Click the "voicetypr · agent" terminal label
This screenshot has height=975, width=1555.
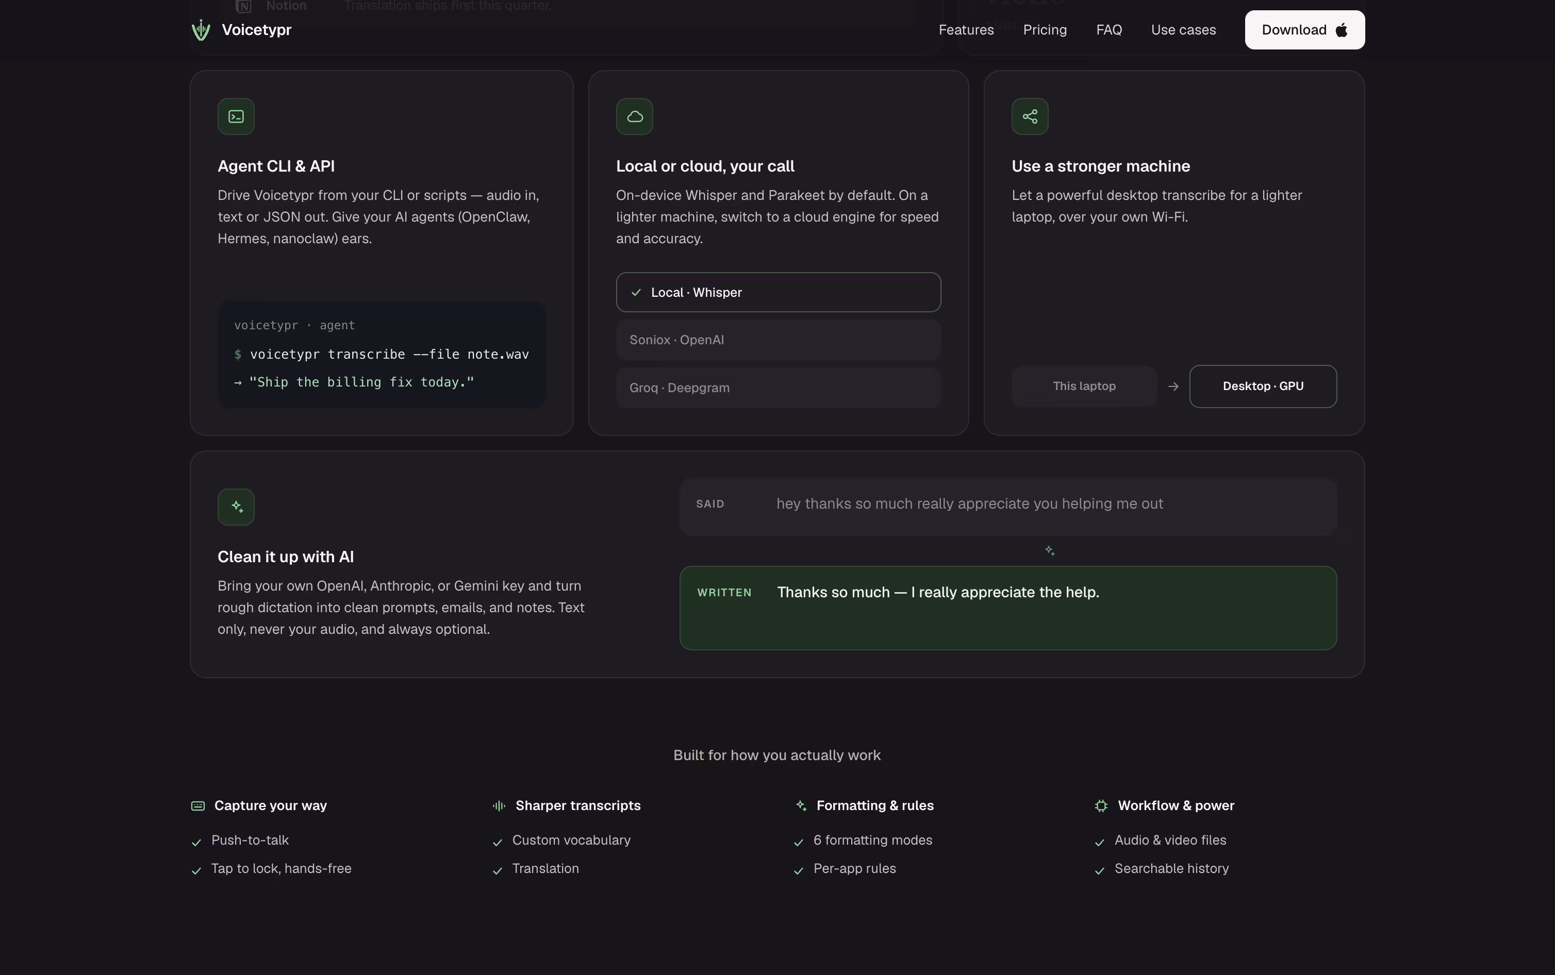[x=295, y=326]
